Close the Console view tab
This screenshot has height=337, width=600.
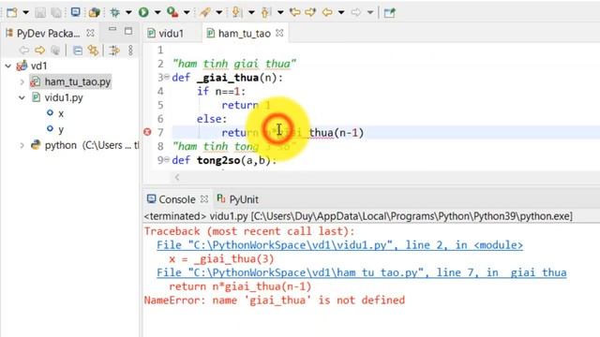(204, 199)
